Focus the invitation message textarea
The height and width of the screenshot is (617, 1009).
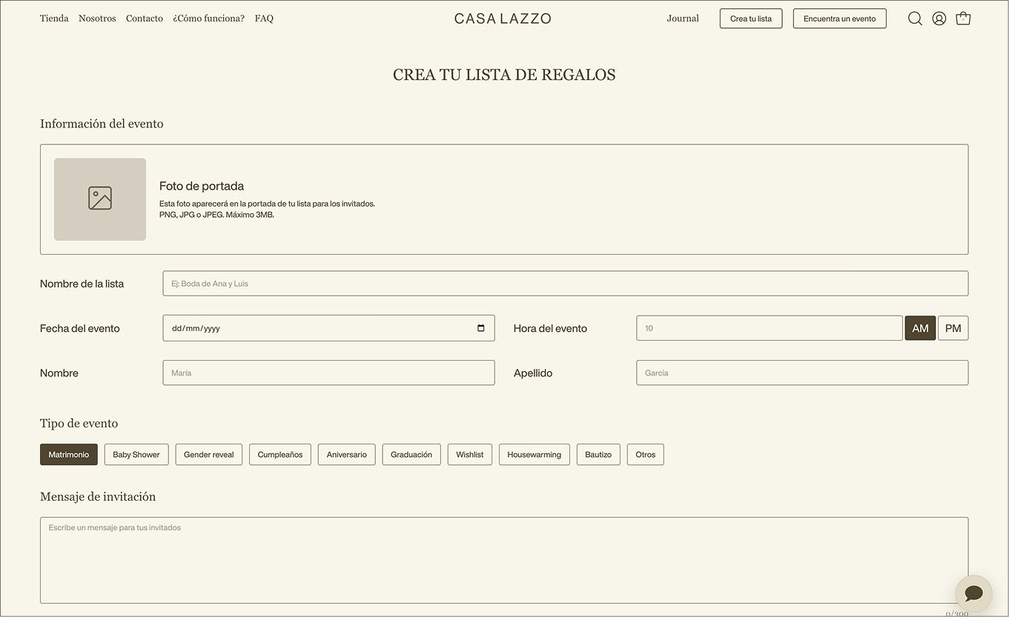(504, 560)
